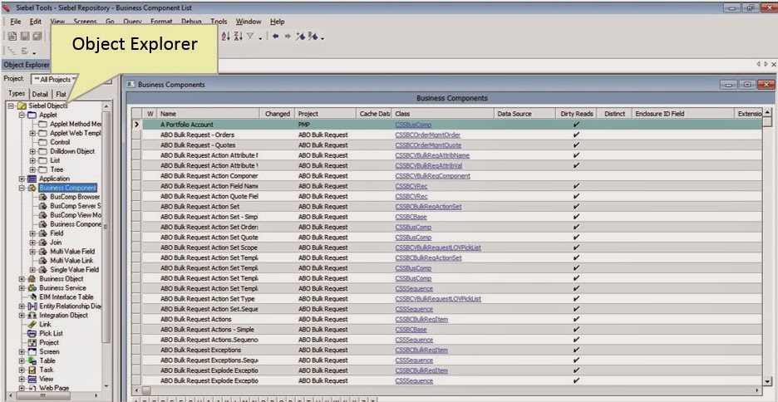The width and height of the screenshot is (778, 402).
Task: Open the Edit menu
Action: point(35,22)
